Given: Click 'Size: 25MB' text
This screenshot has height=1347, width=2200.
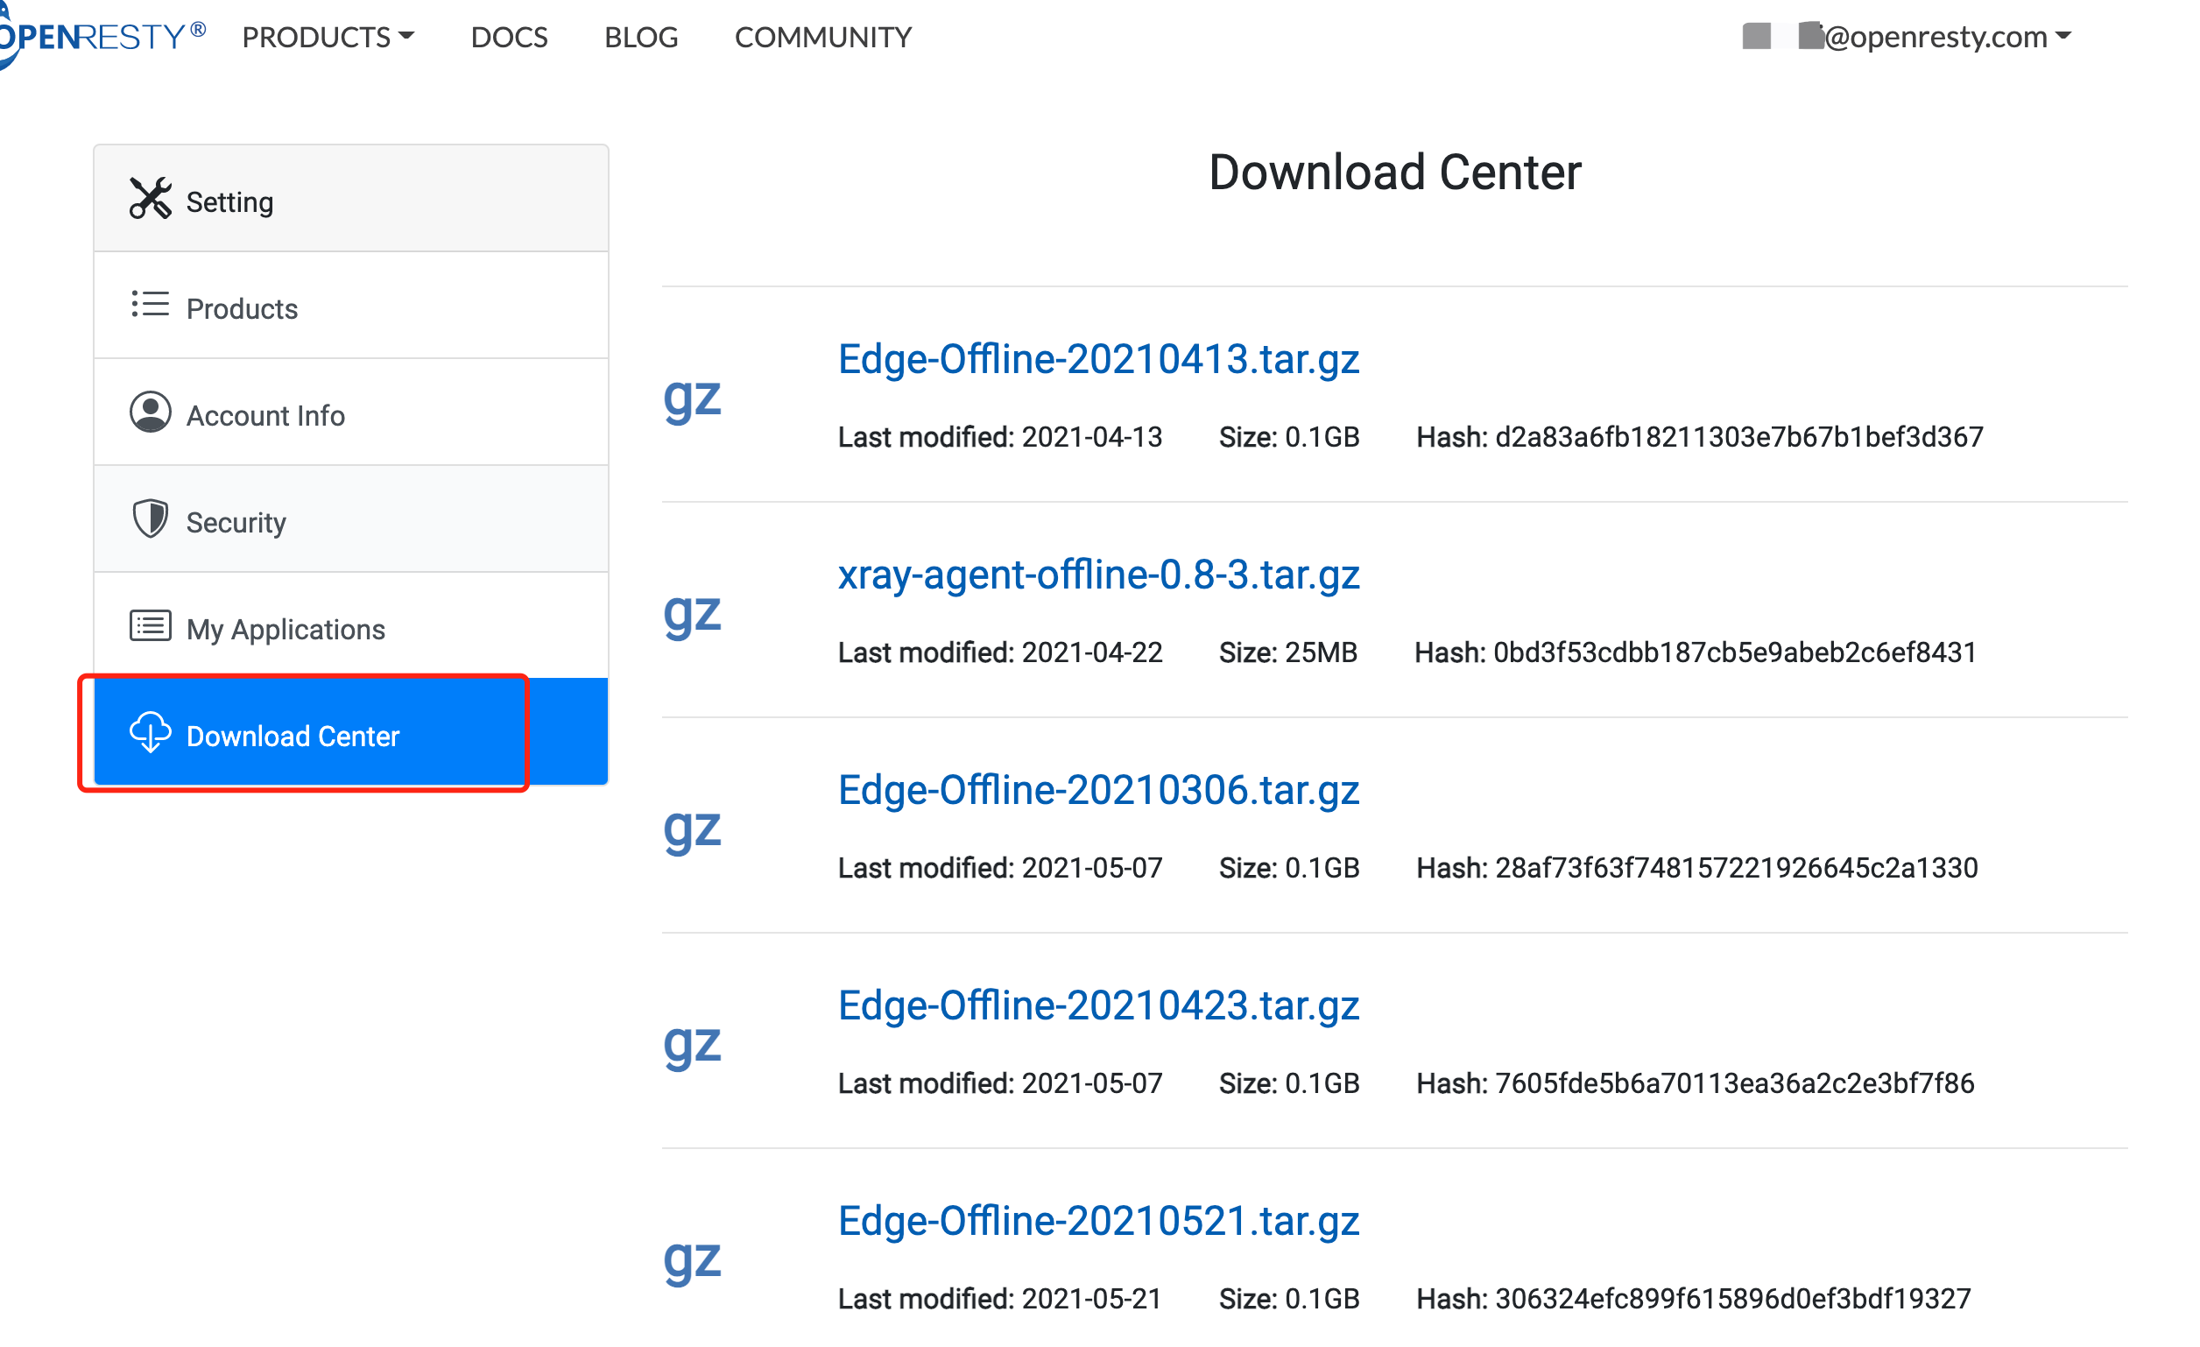Looking at the screenshot, I should coord(1288,652).
